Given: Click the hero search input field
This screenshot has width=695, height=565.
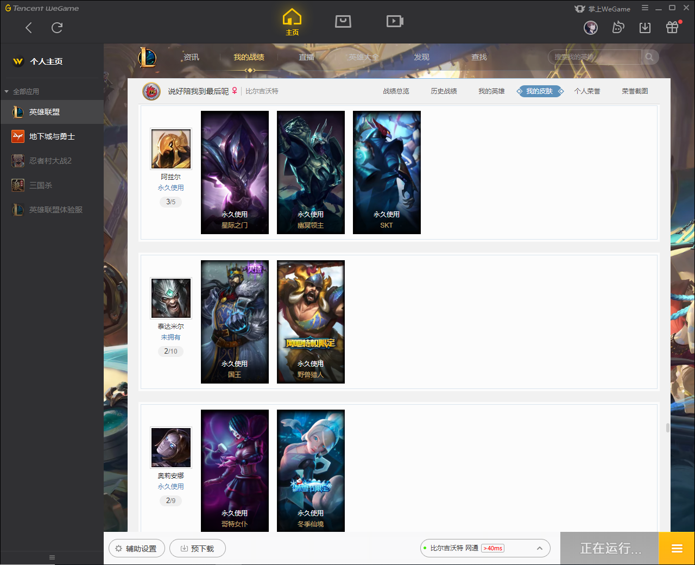Looking at the screenshot, I should point(595,57).
